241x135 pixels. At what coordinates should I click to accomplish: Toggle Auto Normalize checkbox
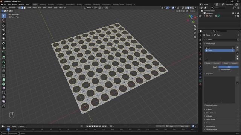tap(220, 69)
